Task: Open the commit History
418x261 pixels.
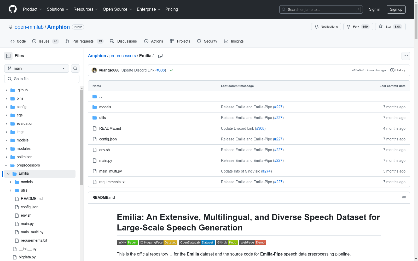Action: pos(398,70)
